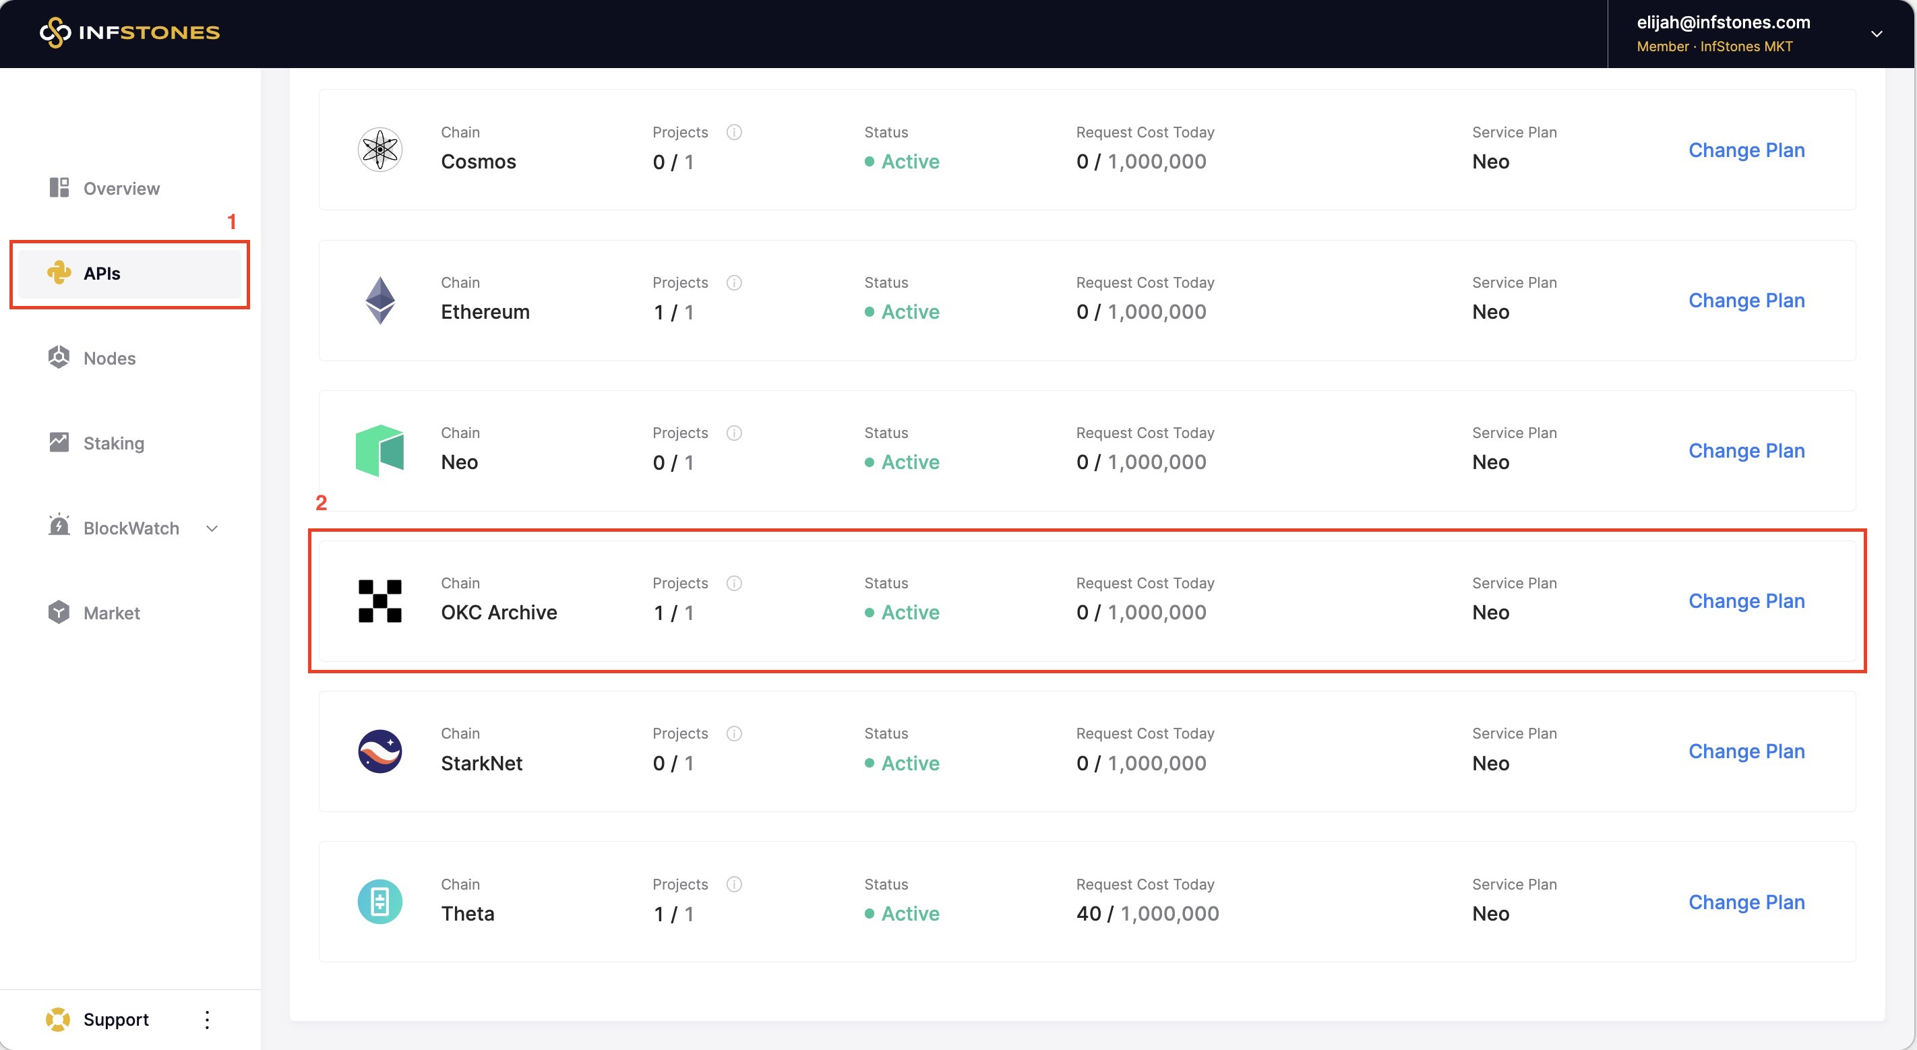Open the Support three-dot menu
Viewport: 1917px width, 1050px height.
[x=207, y=1020]
